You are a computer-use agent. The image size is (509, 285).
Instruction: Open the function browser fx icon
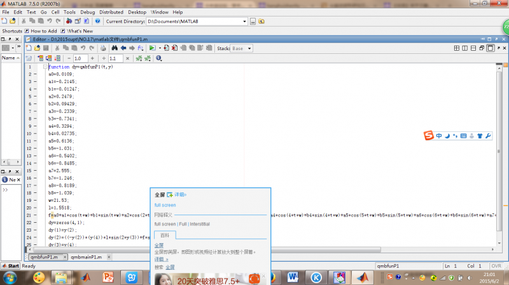[x=140, y=48]
